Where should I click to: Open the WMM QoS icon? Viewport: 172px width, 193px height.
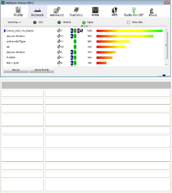pyautogui.click(x=95, y=10)
